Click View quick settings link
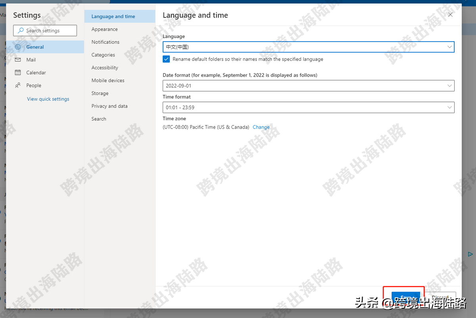 (x=48, y=99)
